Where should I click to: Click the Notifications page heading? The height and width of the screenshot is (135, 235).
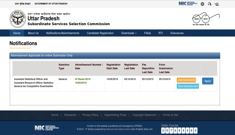tap(23, 43)
